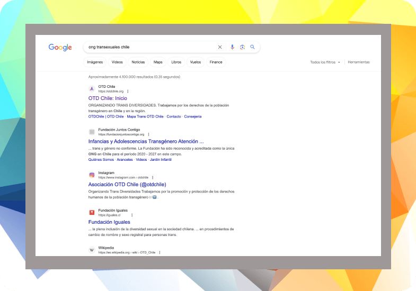Open Mapa Trans OTD Chile sitelink
Image resolution: width=416 pixels, height=291 pixels.
(145, 116)
